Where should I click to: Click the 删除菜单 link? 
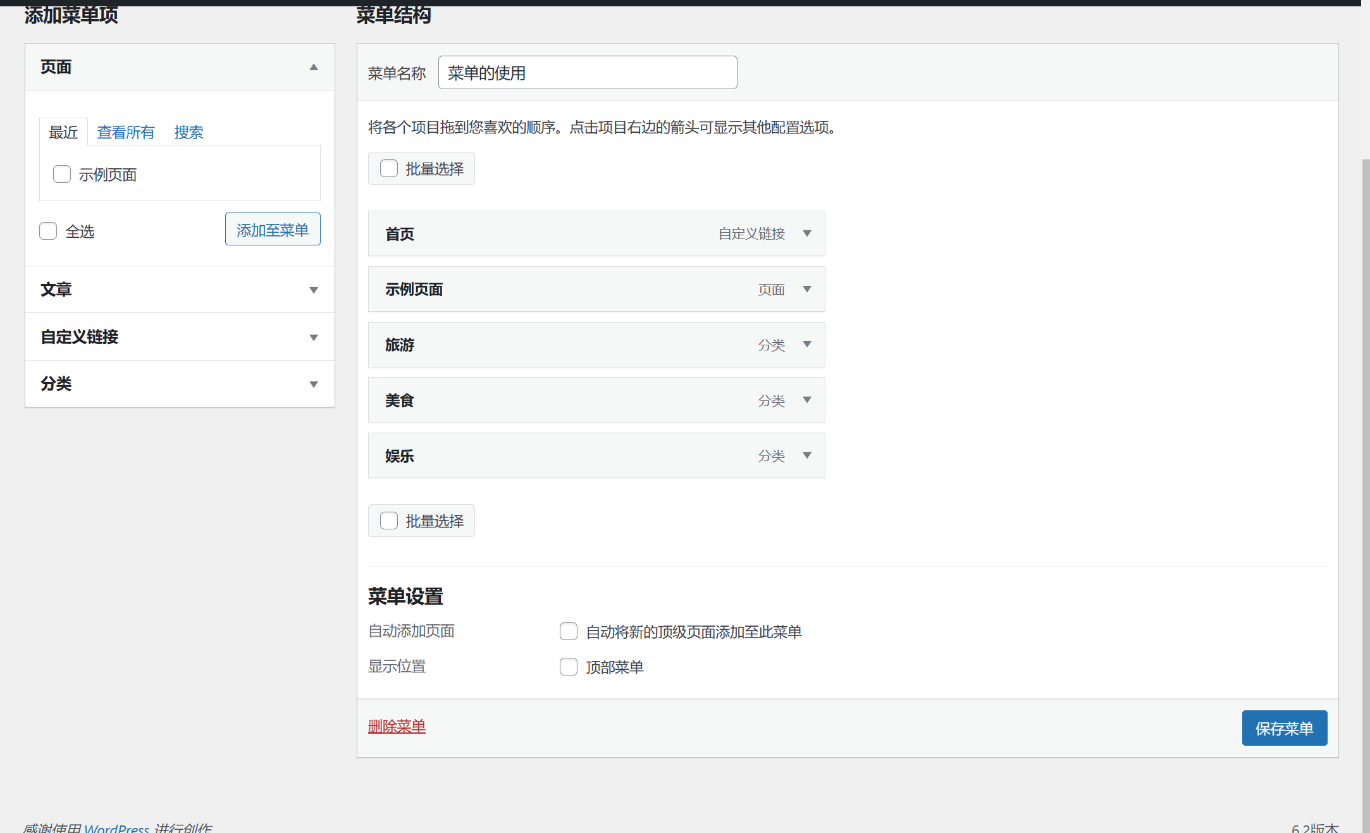[397, 726]
